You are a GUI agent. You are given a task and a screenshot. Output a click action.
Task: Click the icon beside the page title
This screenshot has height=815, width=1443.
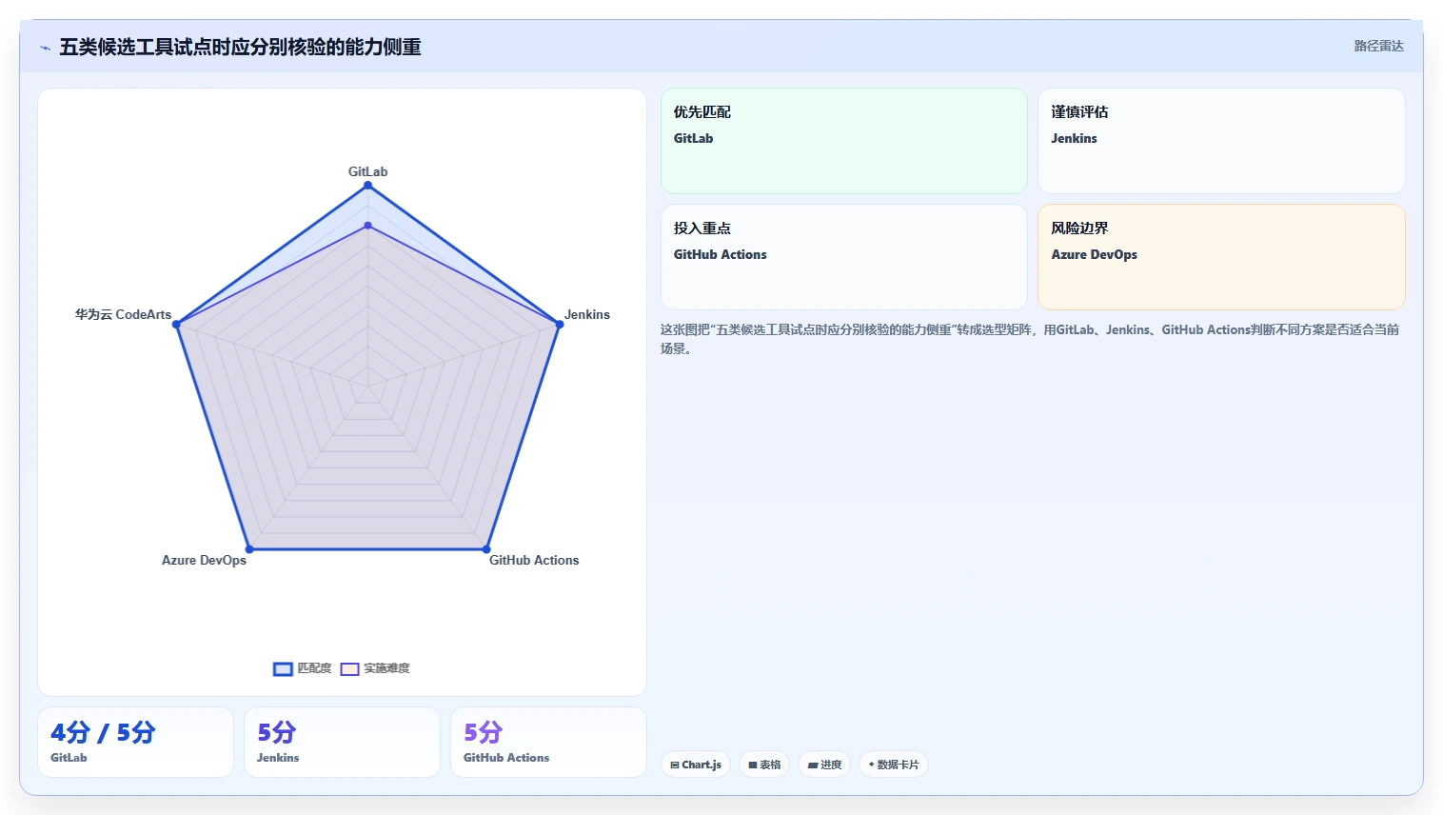45,48
